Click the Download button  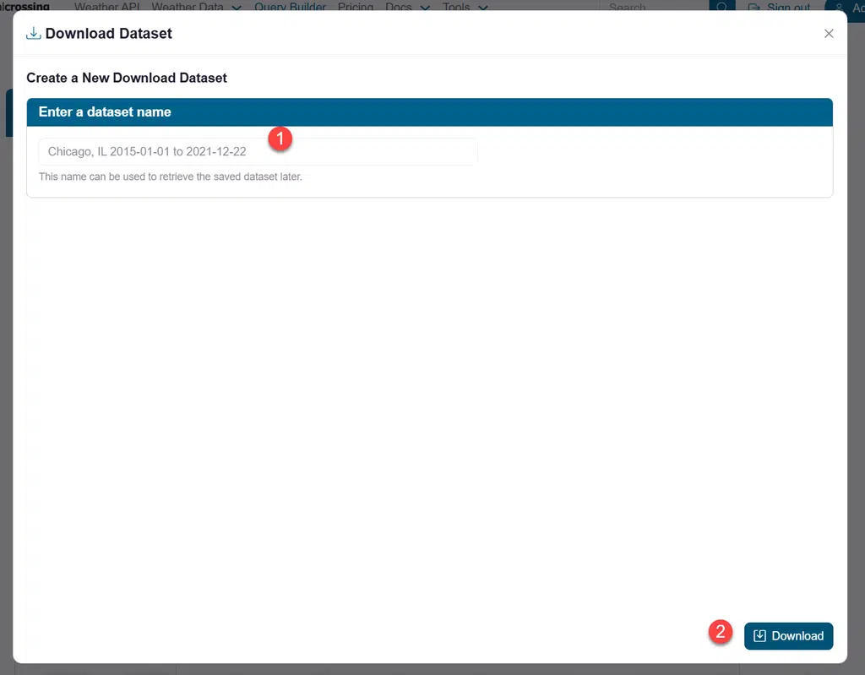pyautogui.click(x=788, y=636)
